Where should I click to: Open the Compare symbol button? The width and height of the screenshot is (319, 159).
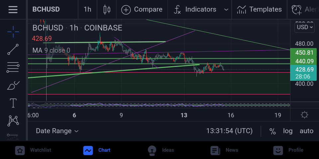pos(142,10)
